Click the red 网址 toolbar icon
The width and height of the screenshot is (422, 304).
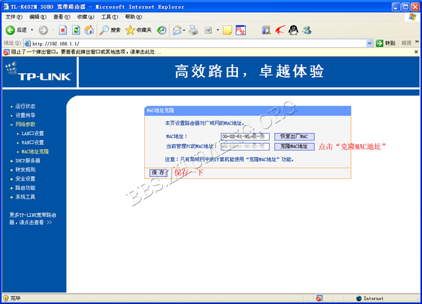coord(241,30)
